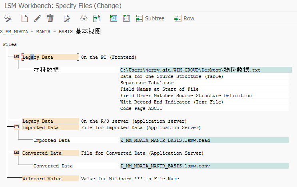Select the Wildcard Value node
The image size is (297, 187).
[50, 179]
